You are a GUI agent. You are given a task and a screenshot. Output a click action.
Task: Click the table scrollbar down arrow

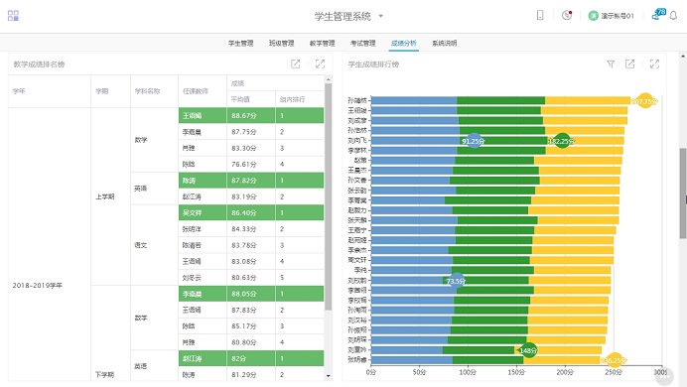point(329,376)
